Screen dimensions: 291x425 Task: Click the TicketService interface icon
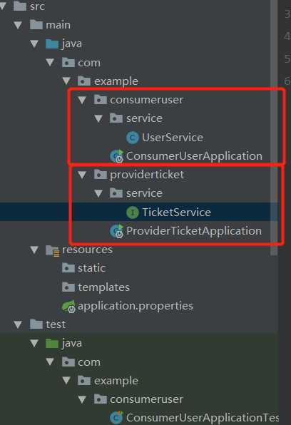coord(133,212)
